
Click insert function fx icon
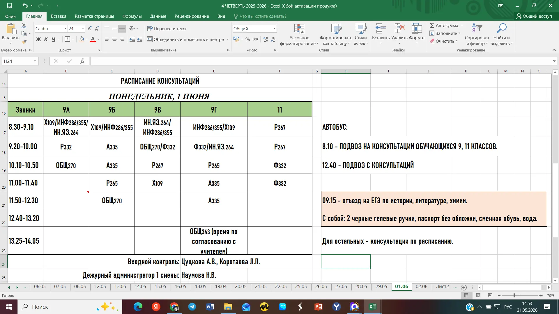click(x=82, y=61)
